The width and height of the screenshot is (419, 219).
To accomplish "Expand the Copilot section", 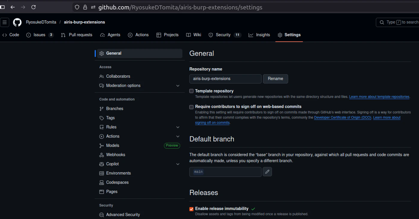I will coord(178,164).
